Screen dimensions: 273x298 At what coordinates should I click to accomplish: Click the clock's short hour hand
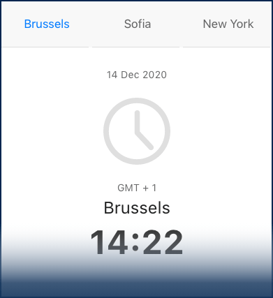pos(145,140)
